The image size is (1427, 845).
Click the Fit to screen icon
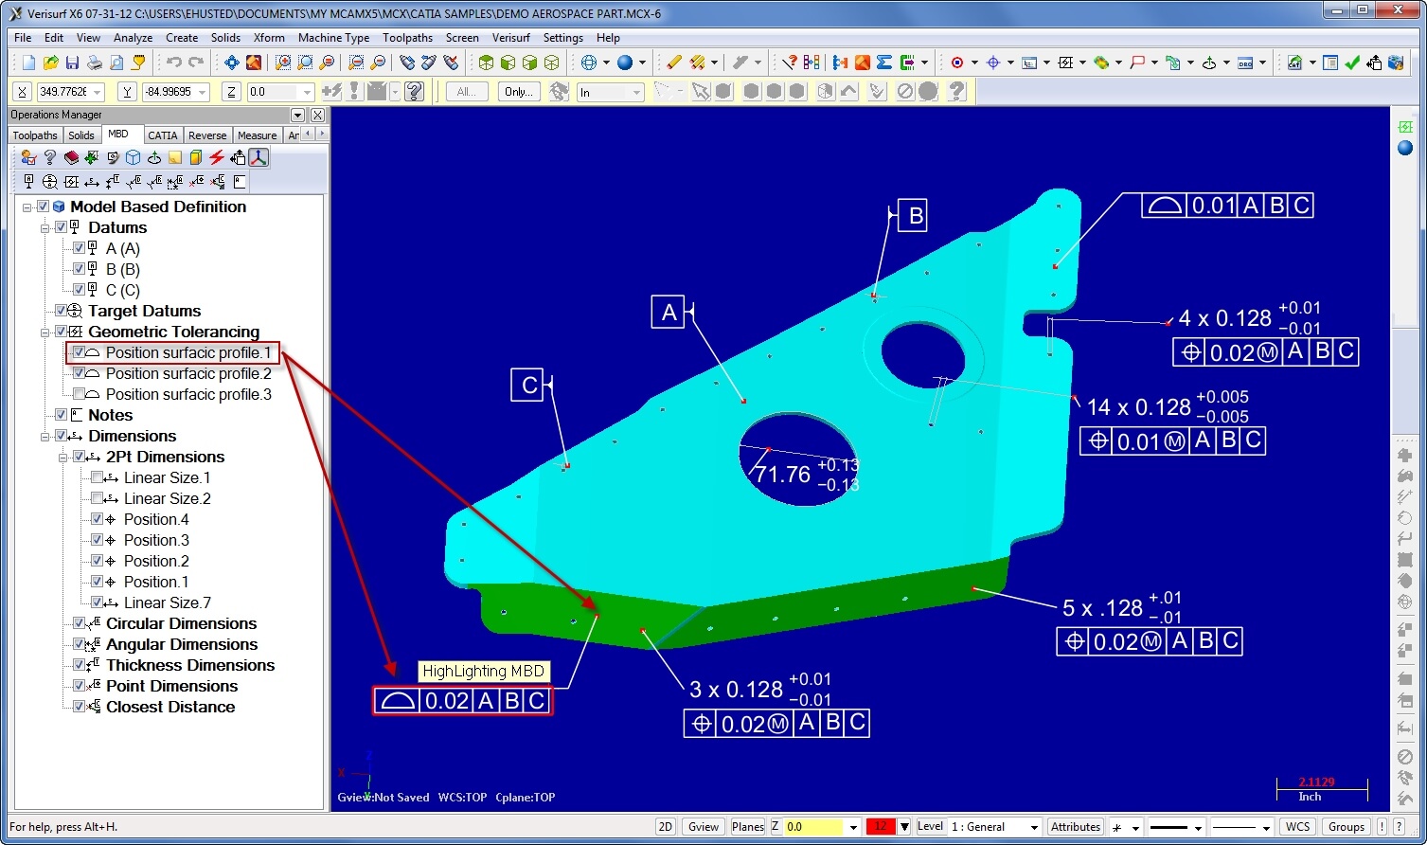coord(232,63)
